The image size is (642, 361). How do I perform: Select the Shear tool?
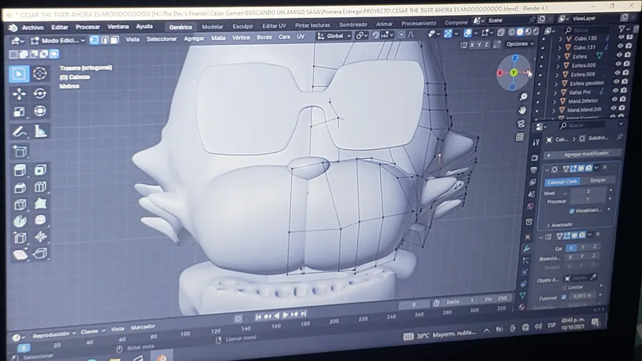coord(20,254)
